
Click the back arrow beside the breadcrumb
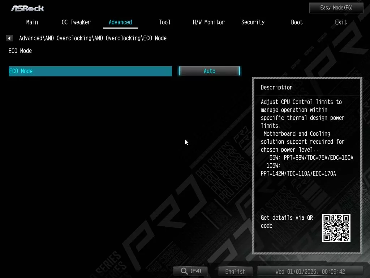(x=9, y=38)
